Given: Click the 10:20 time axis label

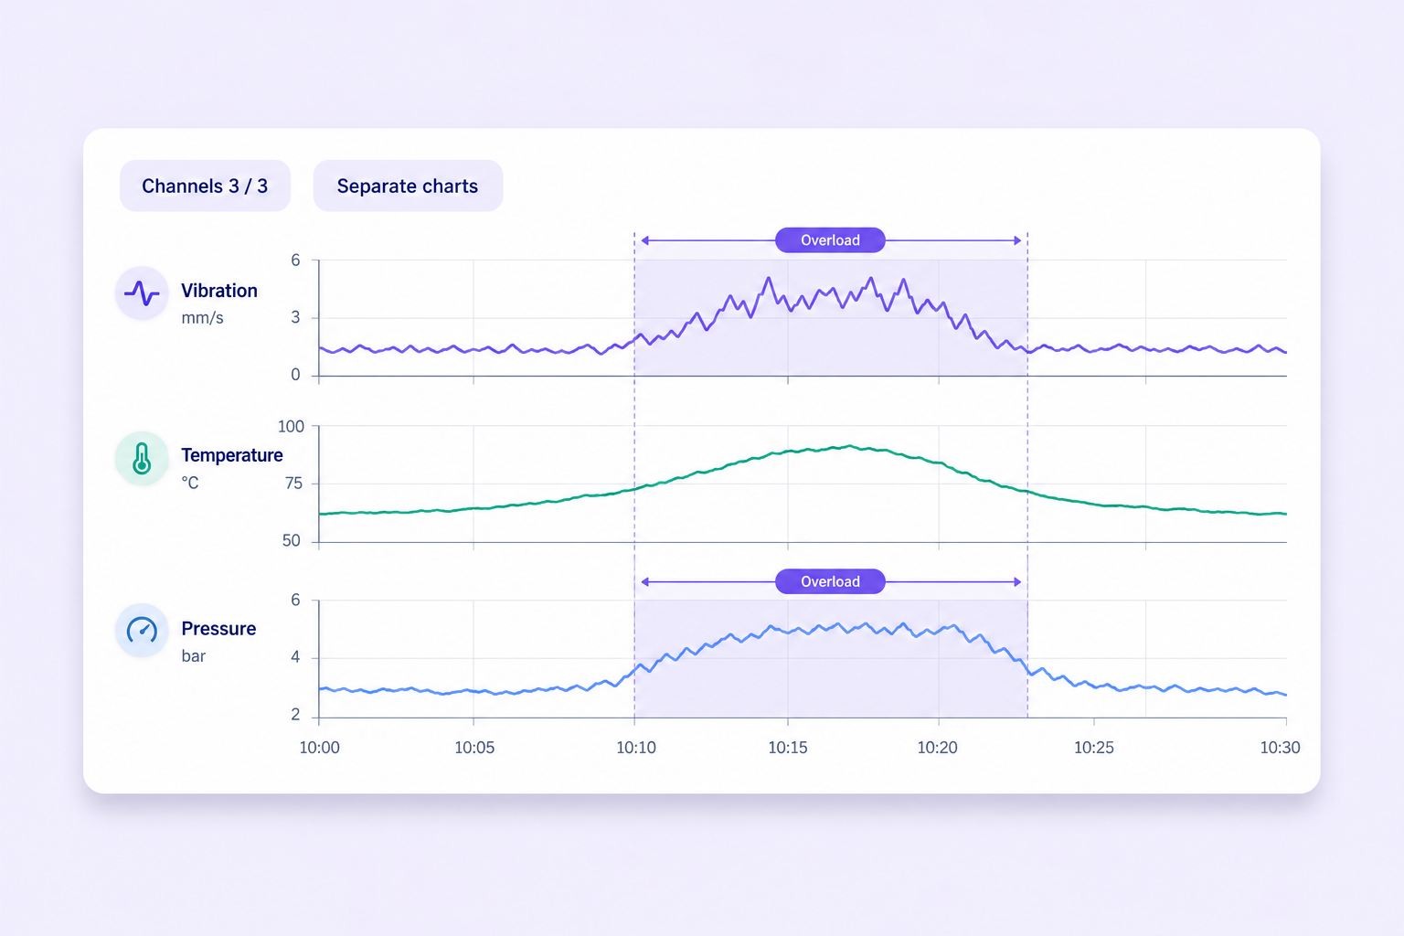Looking at the screenshot, I should tap(938, 748).
